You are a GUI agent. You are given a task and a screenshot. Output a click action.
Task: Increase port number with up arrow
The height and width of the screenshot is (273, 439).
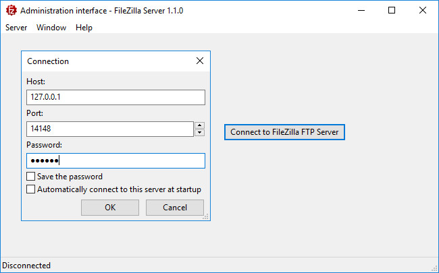click(x=199, y=125)
